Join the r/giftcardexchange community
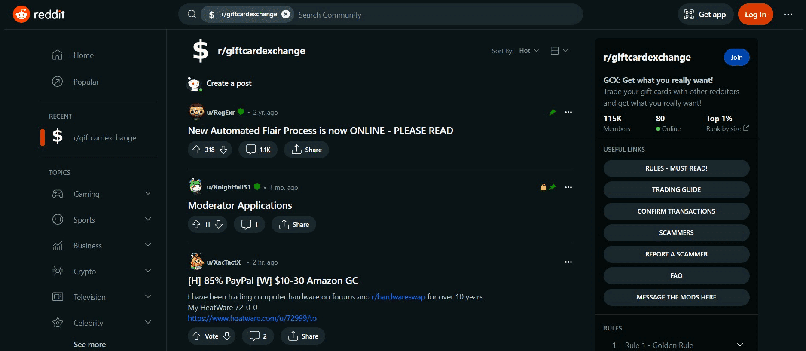The width and height of the screenshot is (806, 351). [x=736, y=58]
